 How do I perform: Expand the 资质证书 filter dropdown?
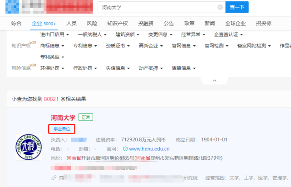(x=118, y=46)
